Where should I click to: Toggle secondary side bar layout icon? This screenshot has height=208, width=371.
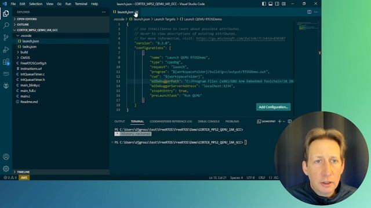point(277,4)
